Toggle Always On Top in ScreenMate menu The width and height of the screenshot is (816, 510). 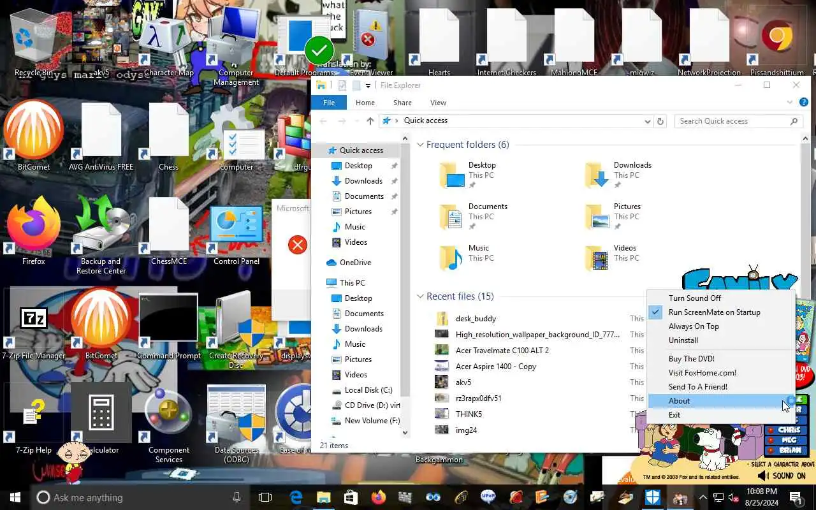(721, 326)
